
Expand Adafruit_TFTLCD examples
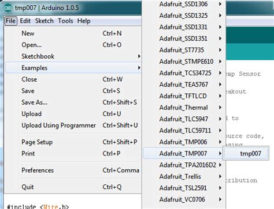(184, 96)
